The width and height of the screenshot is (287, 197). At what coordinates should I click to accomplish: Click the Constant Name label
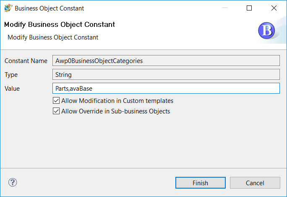click(26, 61)
